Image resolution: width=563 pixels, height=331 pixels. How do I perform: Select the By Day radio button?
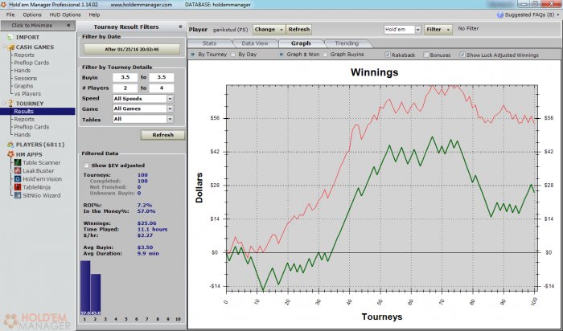233,55
